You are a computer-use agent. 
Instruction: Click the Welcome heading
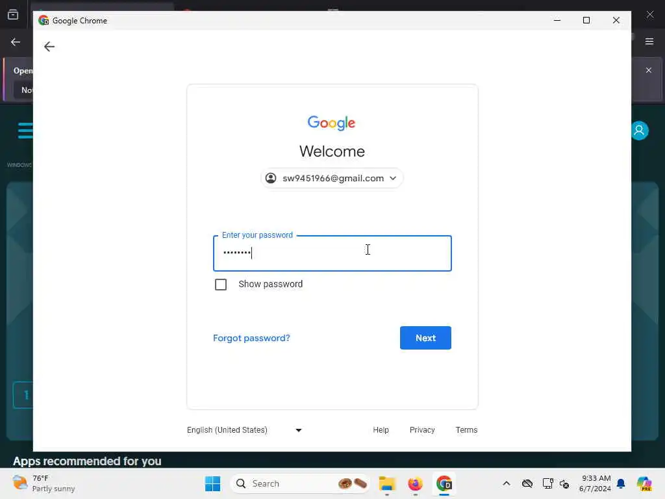332,151
